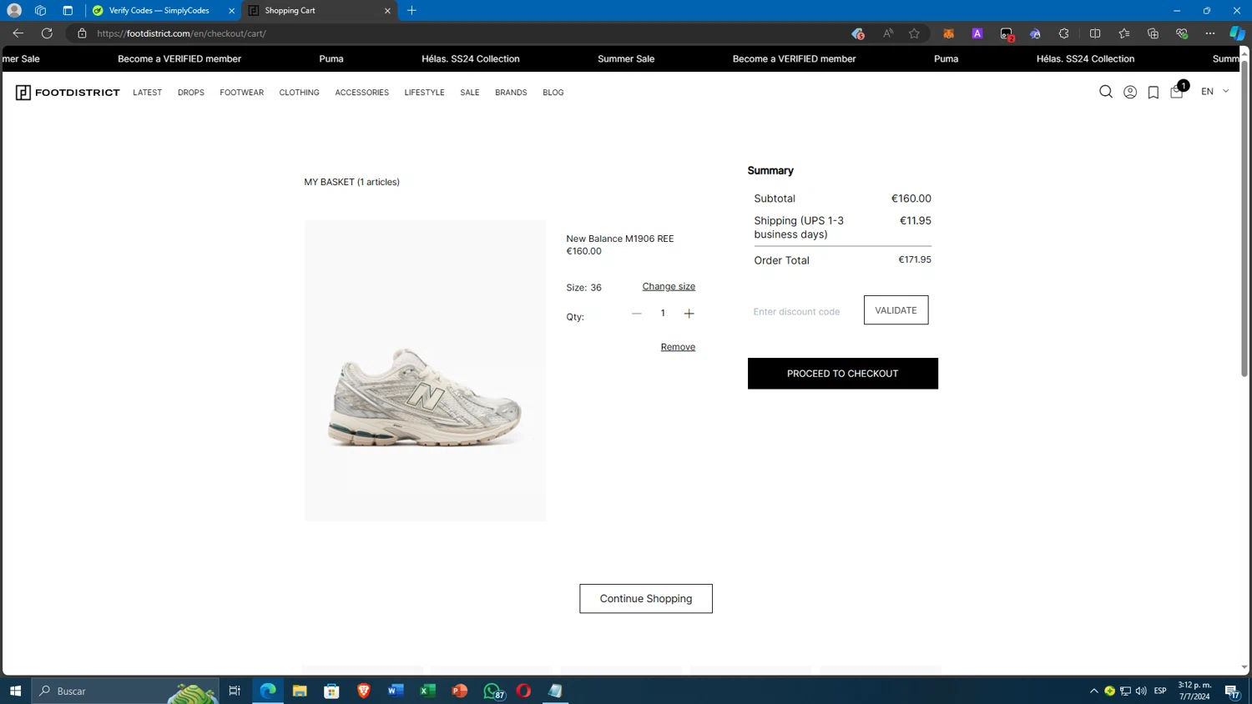Open Microsoft Store from taskbar
The height and width of the screenshot is (704, 1252).
tap(331, 691)
